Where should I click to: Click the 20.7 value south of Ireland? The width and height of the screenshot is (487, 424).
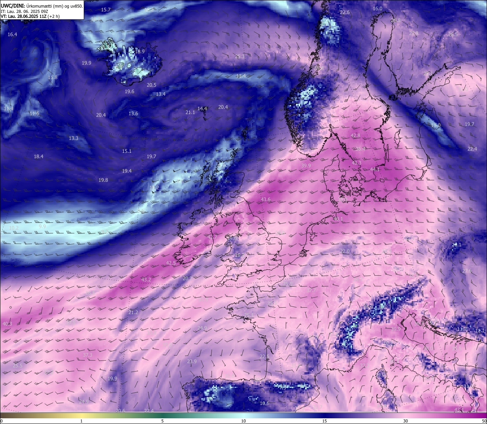tap(188, 279)
